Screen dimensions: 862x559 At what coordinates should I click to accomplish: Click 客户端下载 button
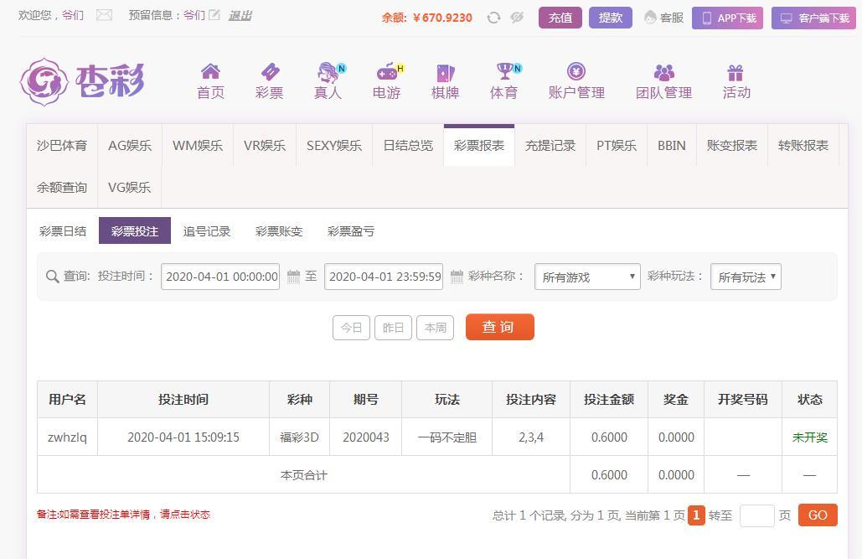tap(813, 18)
